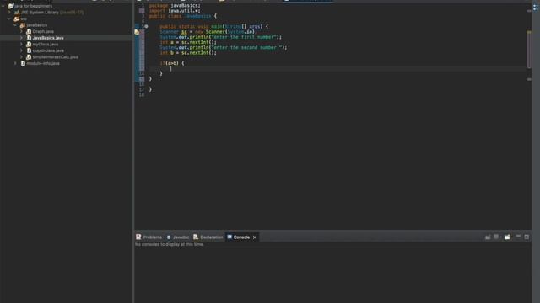Viewport: 540px width, 303px height.
Task: Click the pin console icon in Console toolbar
Action: pos(488,237)
